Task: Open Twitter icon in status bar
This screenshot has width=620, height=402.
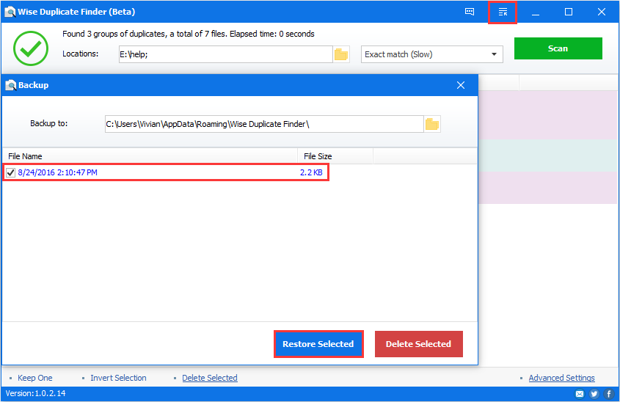Action: 594,394
